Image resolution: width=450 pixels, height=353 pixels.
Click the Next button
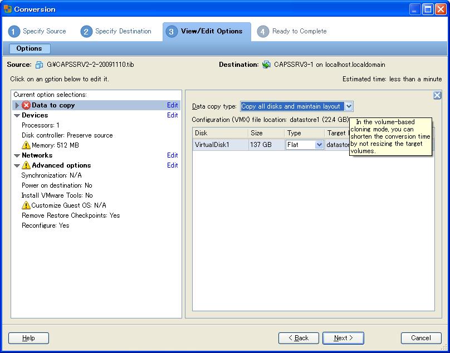pos(343,338)
